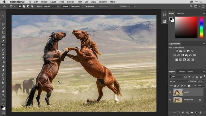Select the Zoom tool
The width and height of the screenshot is (206, 116).
(x=3, y=95)
